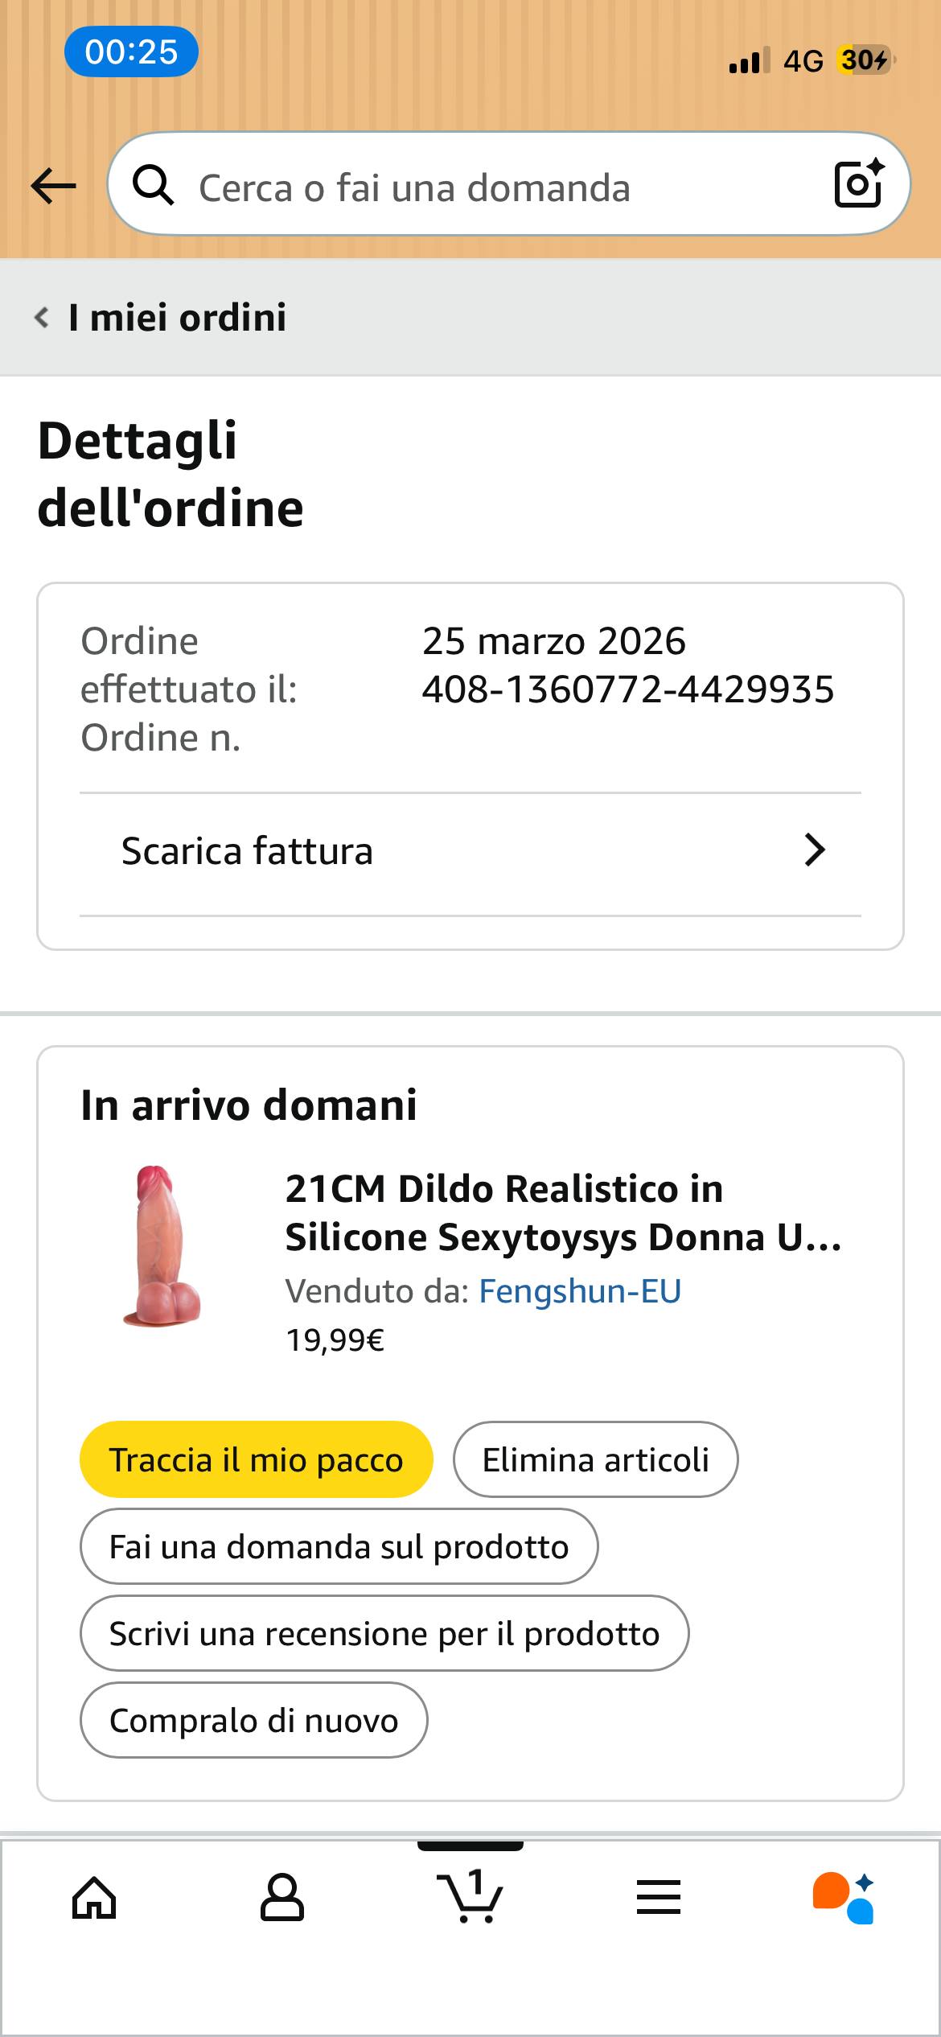
Task: Open the Fengshun-EU seller link
Action: 580,1291
